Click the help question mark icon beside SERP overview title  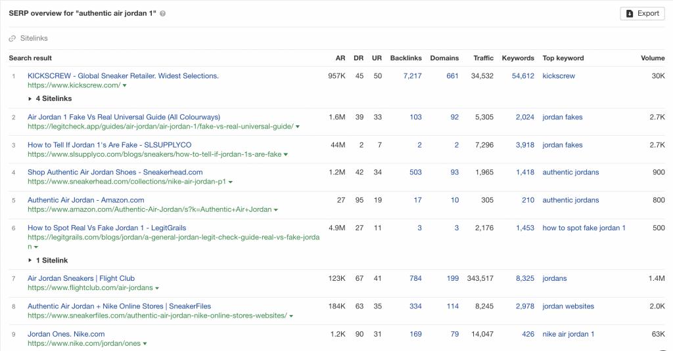pos(163,14)
